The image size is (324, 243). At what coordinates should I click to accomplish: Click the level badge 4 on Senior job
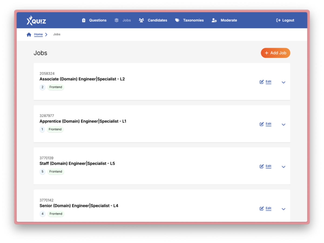coord(42,214)
